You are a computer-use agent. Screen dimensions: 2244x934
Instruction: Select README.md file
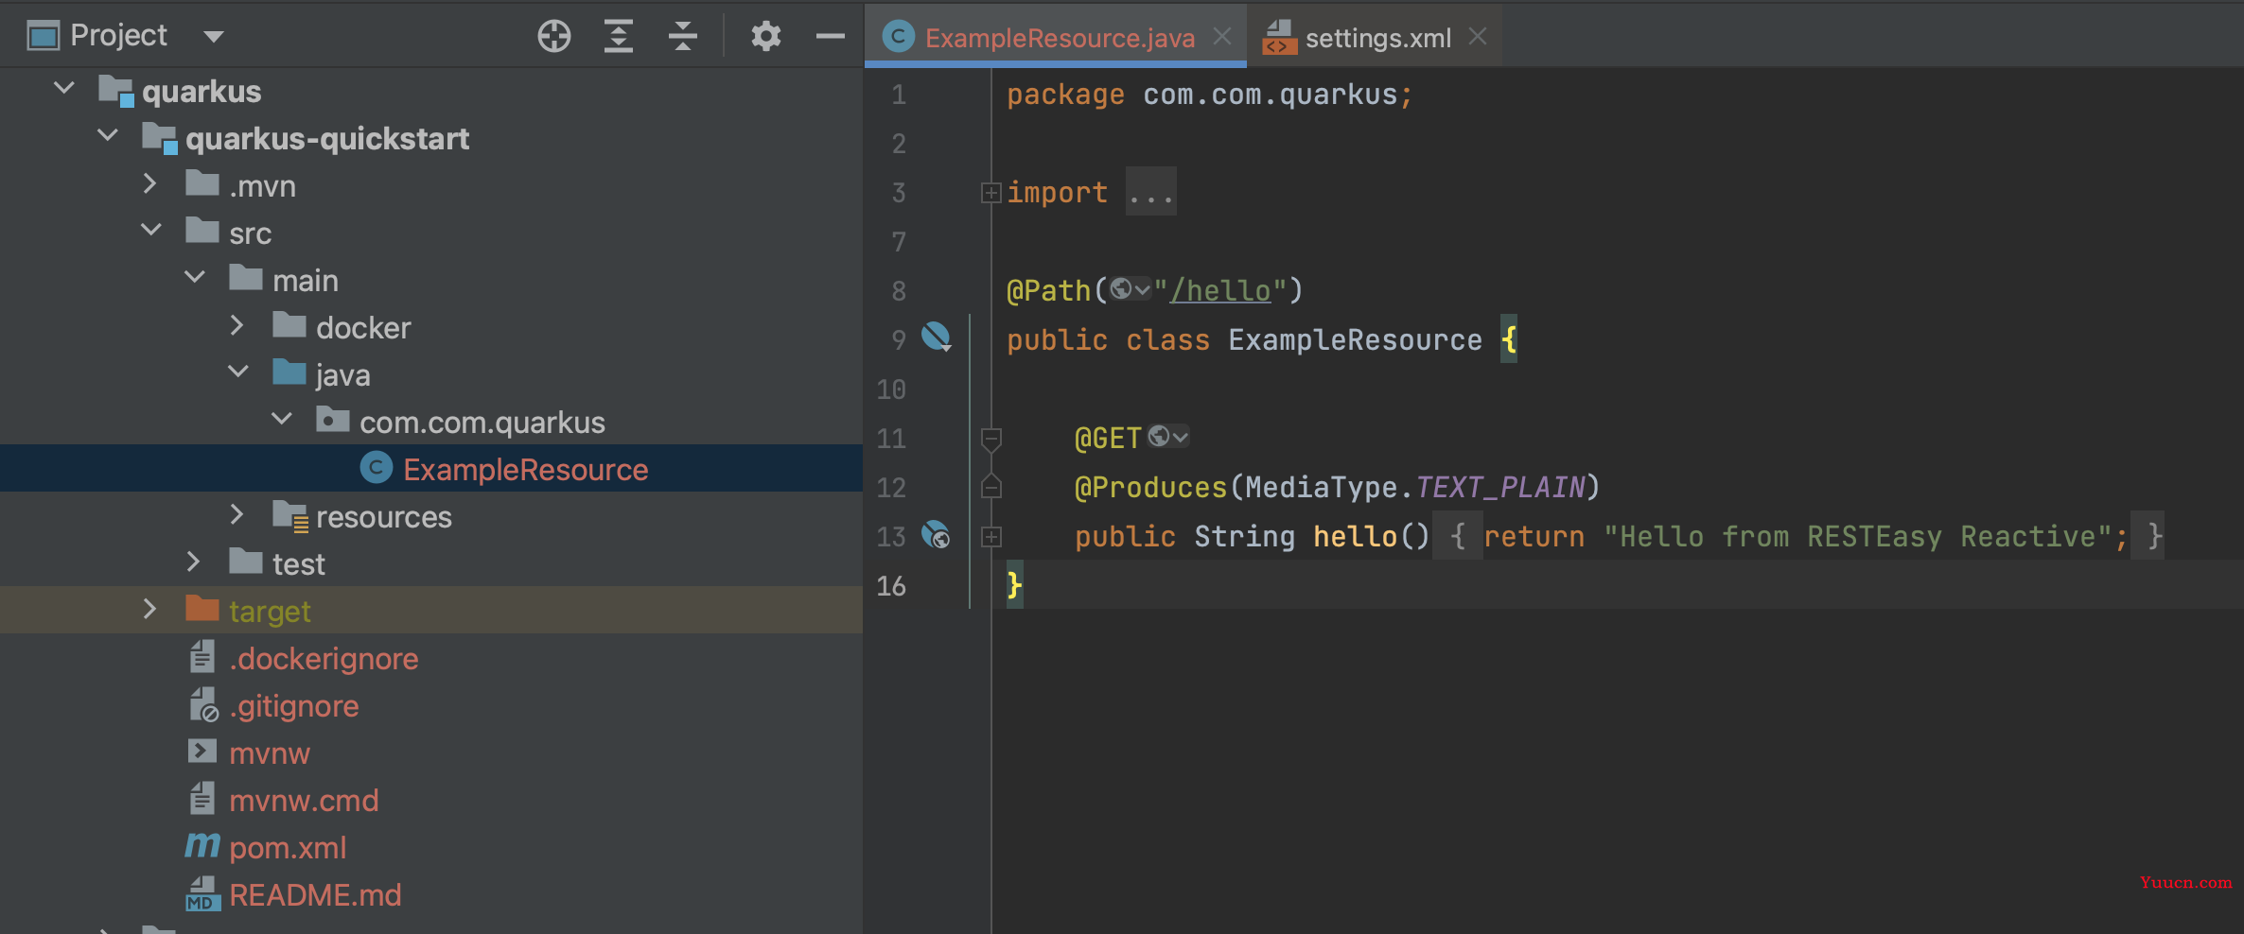point(315,894)
